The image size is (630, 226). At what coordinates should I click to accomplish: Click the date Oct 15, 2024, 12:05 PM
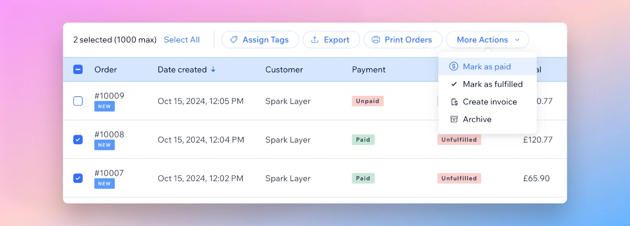click(200, 101)
